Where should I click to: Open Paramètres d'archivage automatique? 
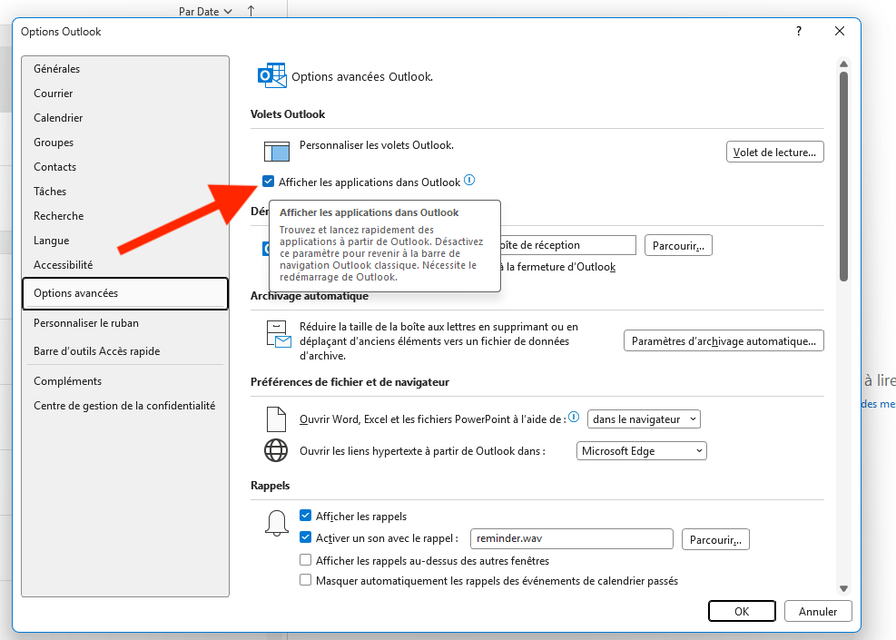point(724,340)
